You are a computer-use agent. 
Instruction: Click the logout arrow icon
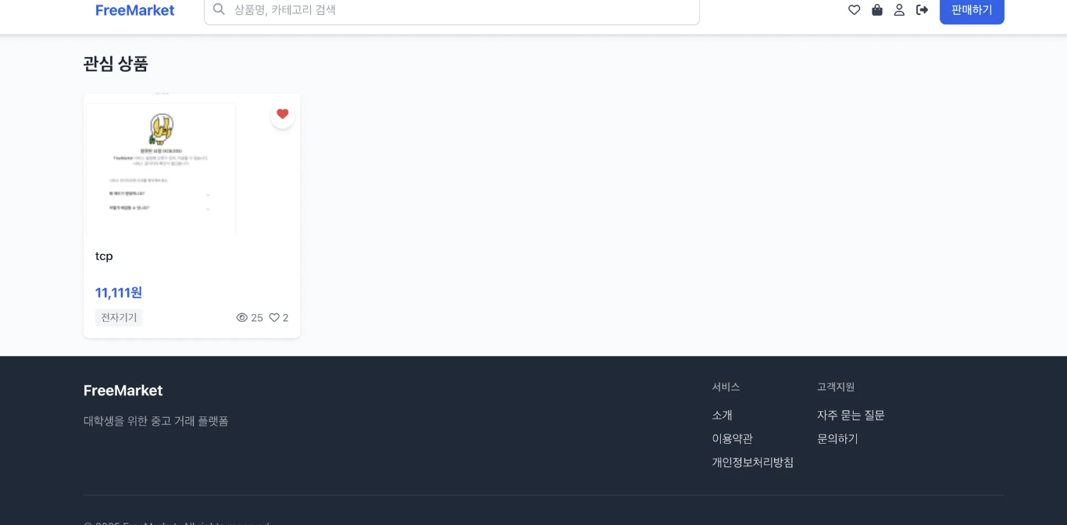tap(922, 10)
